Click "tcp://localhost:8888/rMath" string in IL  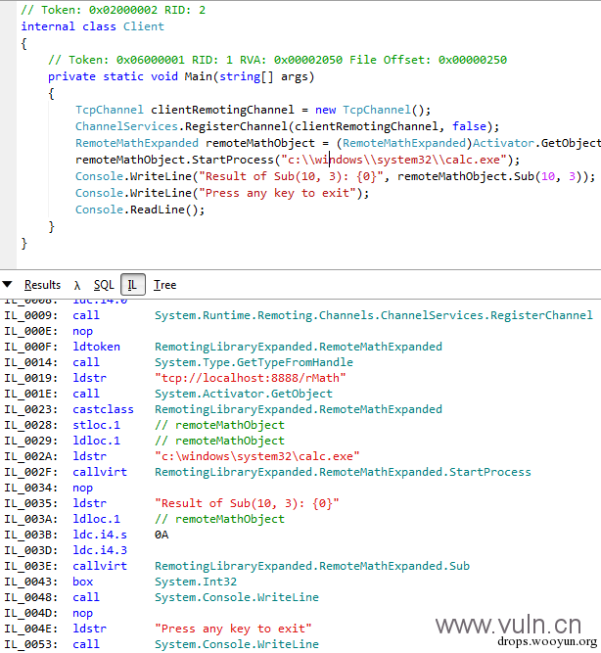[x=251, y=378]
